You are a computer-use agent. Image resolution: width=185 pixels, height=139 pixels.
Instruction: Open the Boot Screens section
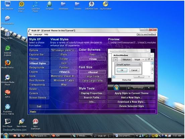pos(39,80)
